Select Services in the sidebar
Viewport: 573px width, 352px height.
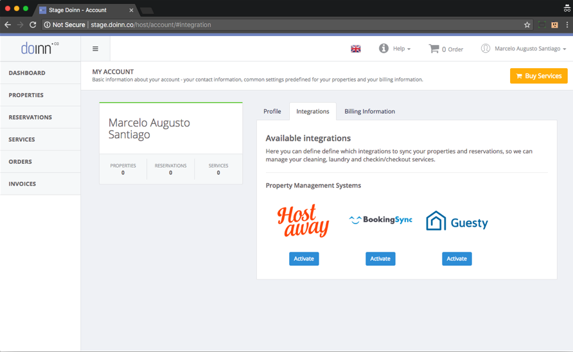pyautogui.click(x=40, y=139)
